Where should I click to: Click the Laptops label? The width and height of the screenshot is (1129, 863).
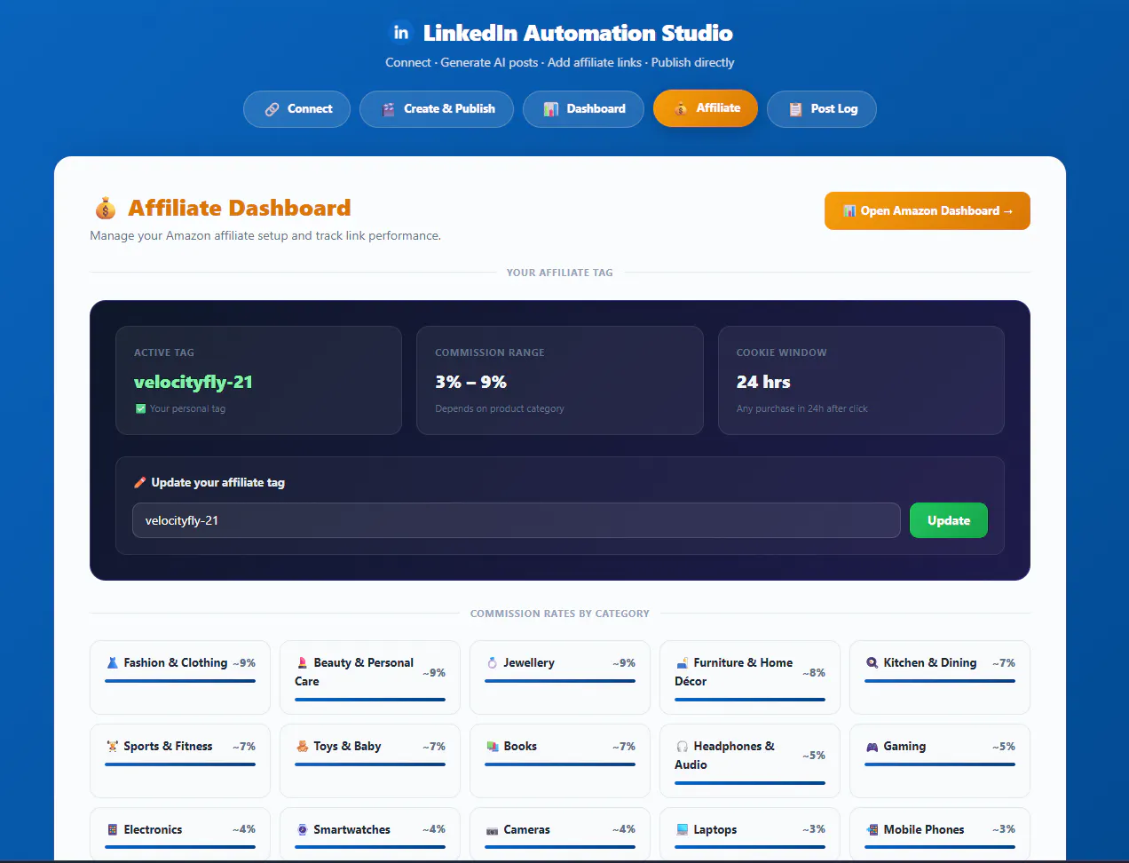point(715,830)
